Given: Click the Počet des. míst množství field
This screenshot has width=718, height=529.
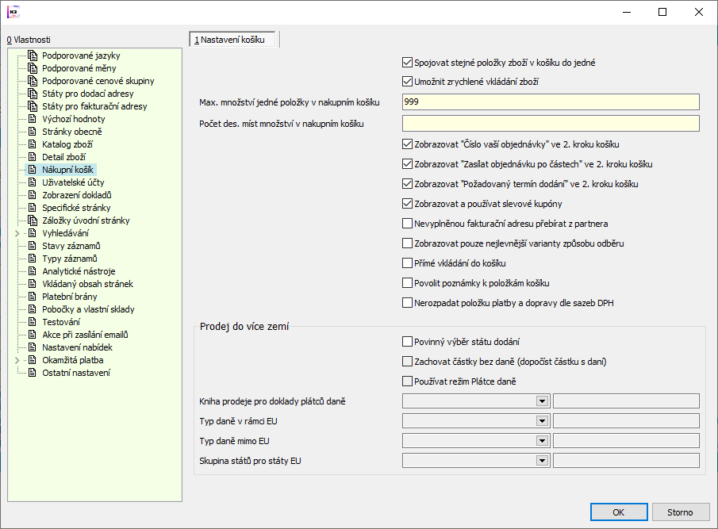Looking at the screenshot, I should point(551,124).
